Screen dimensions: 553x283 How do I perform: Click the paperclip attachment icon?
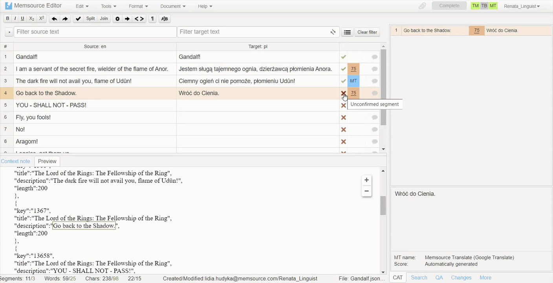(422, 6)
